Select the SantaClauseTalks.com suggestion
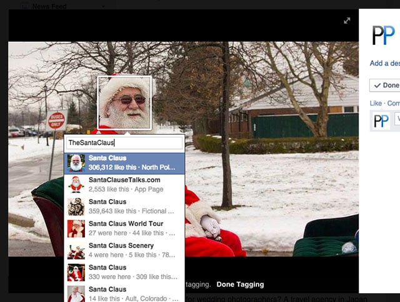The image size is (400, 302). pyautogui.click(x=124, y=185)
